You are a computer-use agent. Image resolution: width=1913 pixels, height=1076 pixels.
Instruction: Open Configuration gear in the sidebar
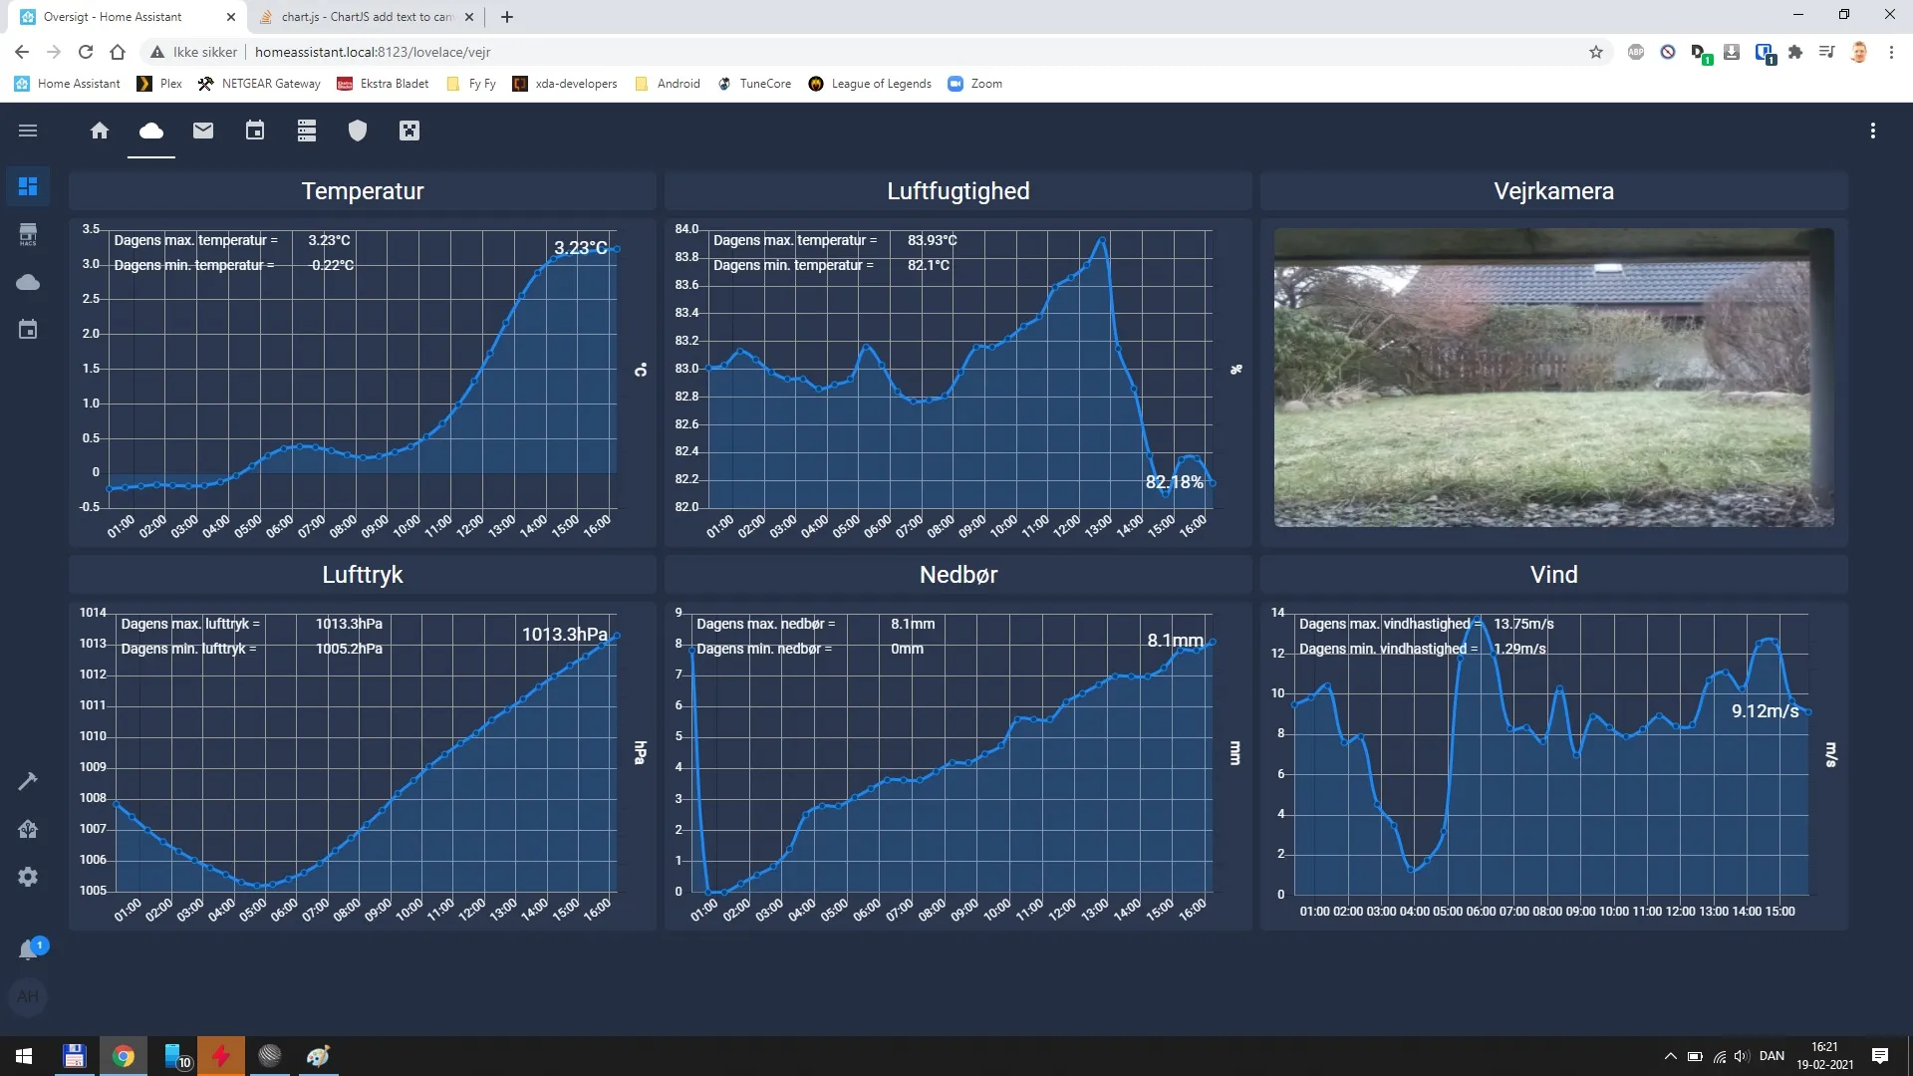[28, 877]
